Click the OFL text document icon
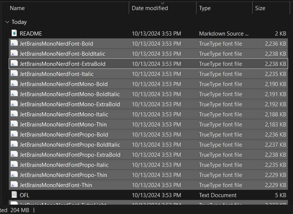 click(x=14, y=195)
